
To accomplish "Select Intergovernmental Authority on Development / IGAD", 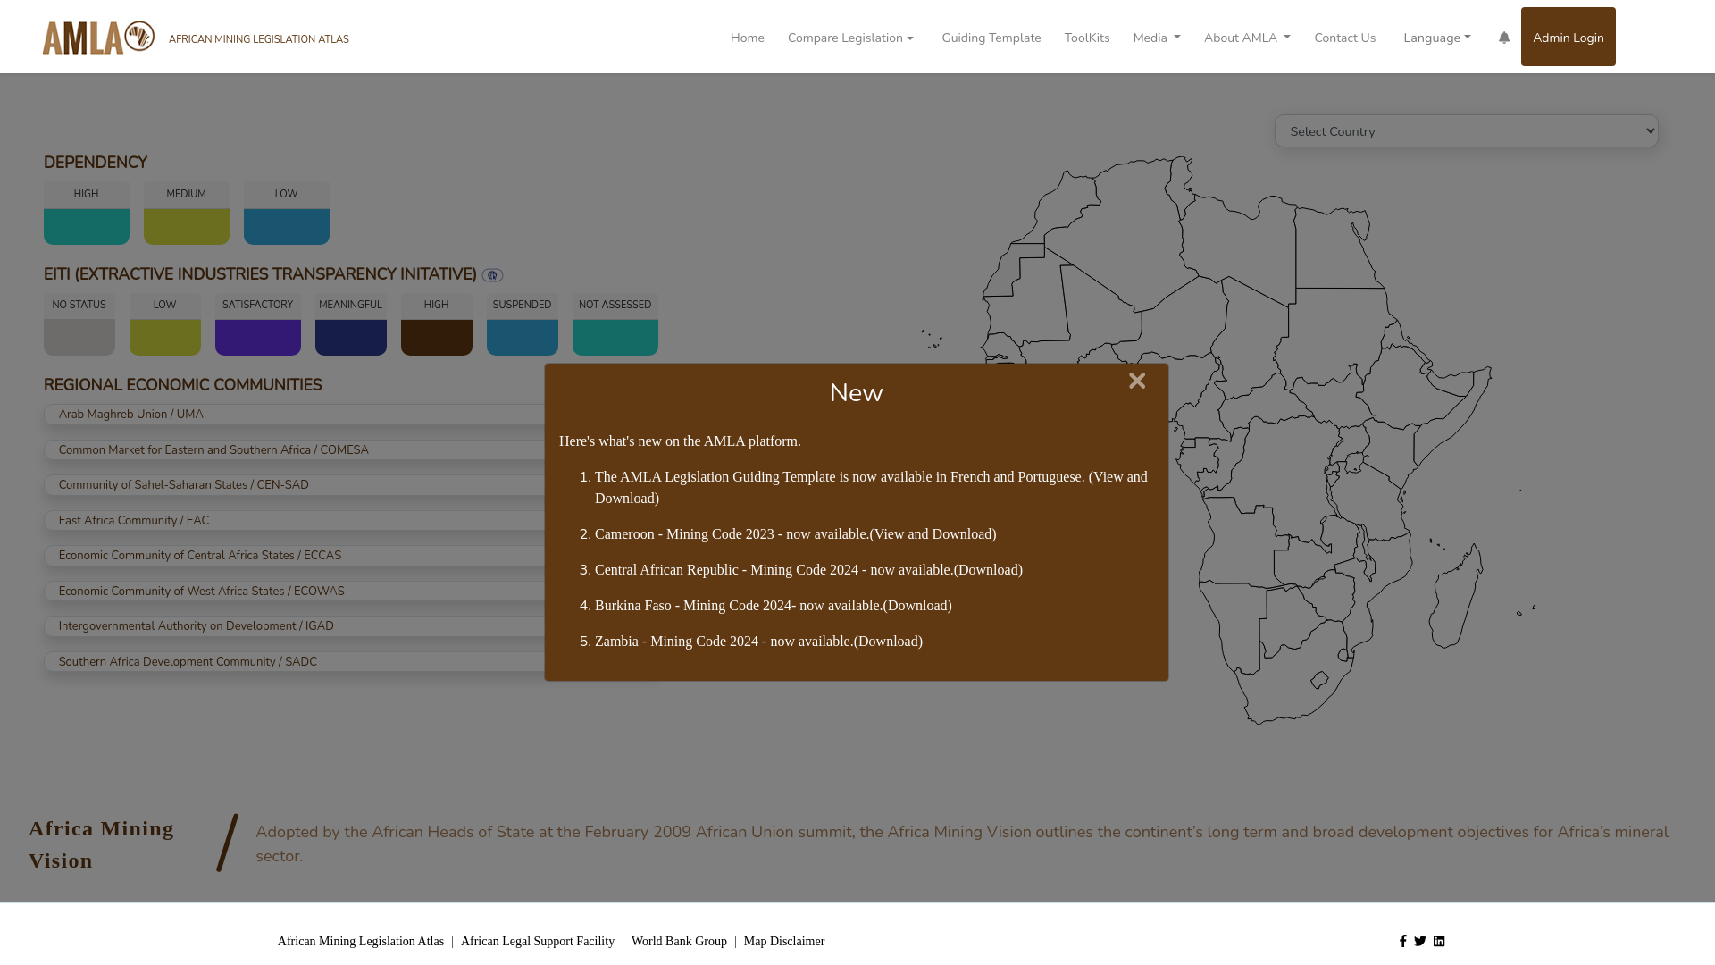I will 295,626.
